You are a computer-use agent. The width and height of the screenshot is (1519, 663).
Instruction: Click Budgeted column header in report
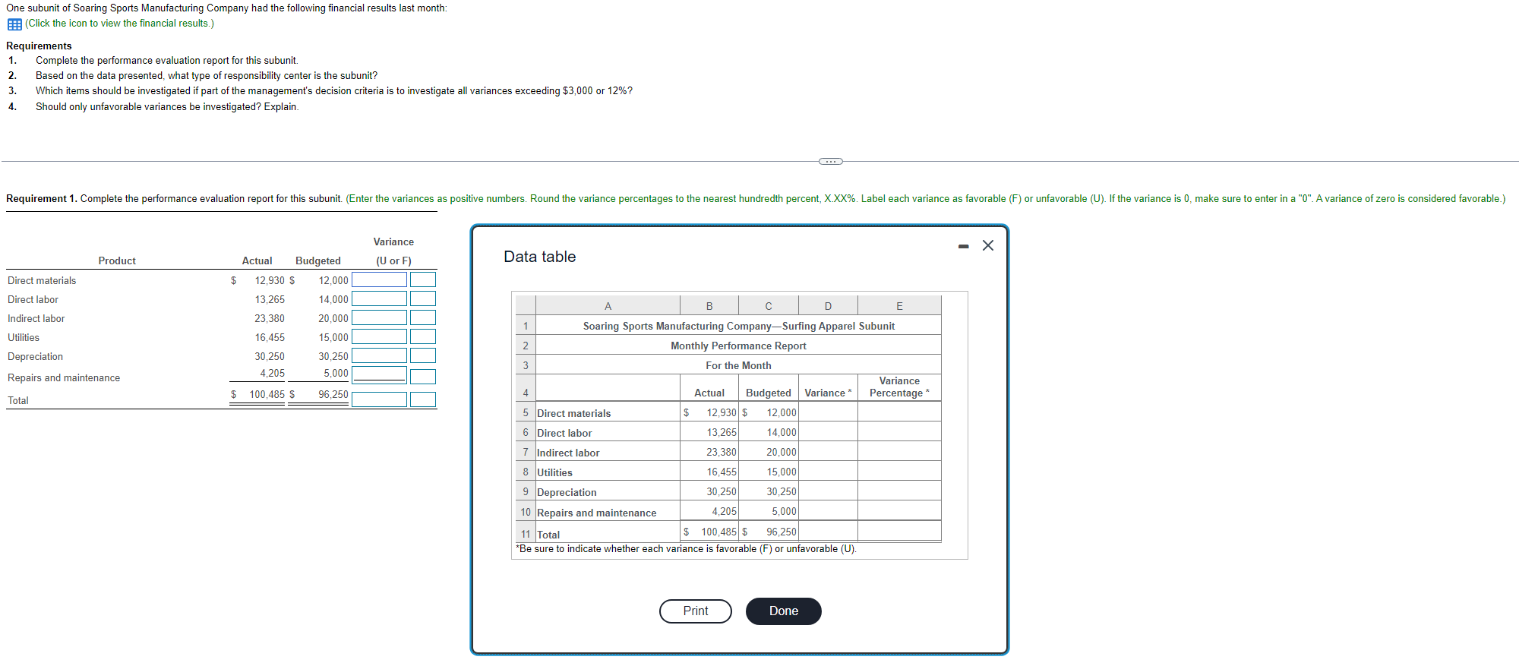pyautogui.click(x=318, y=260)
